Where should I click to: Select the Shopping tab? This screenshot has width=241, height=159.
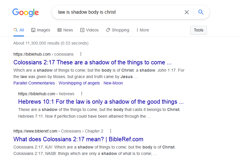(117, 30)
